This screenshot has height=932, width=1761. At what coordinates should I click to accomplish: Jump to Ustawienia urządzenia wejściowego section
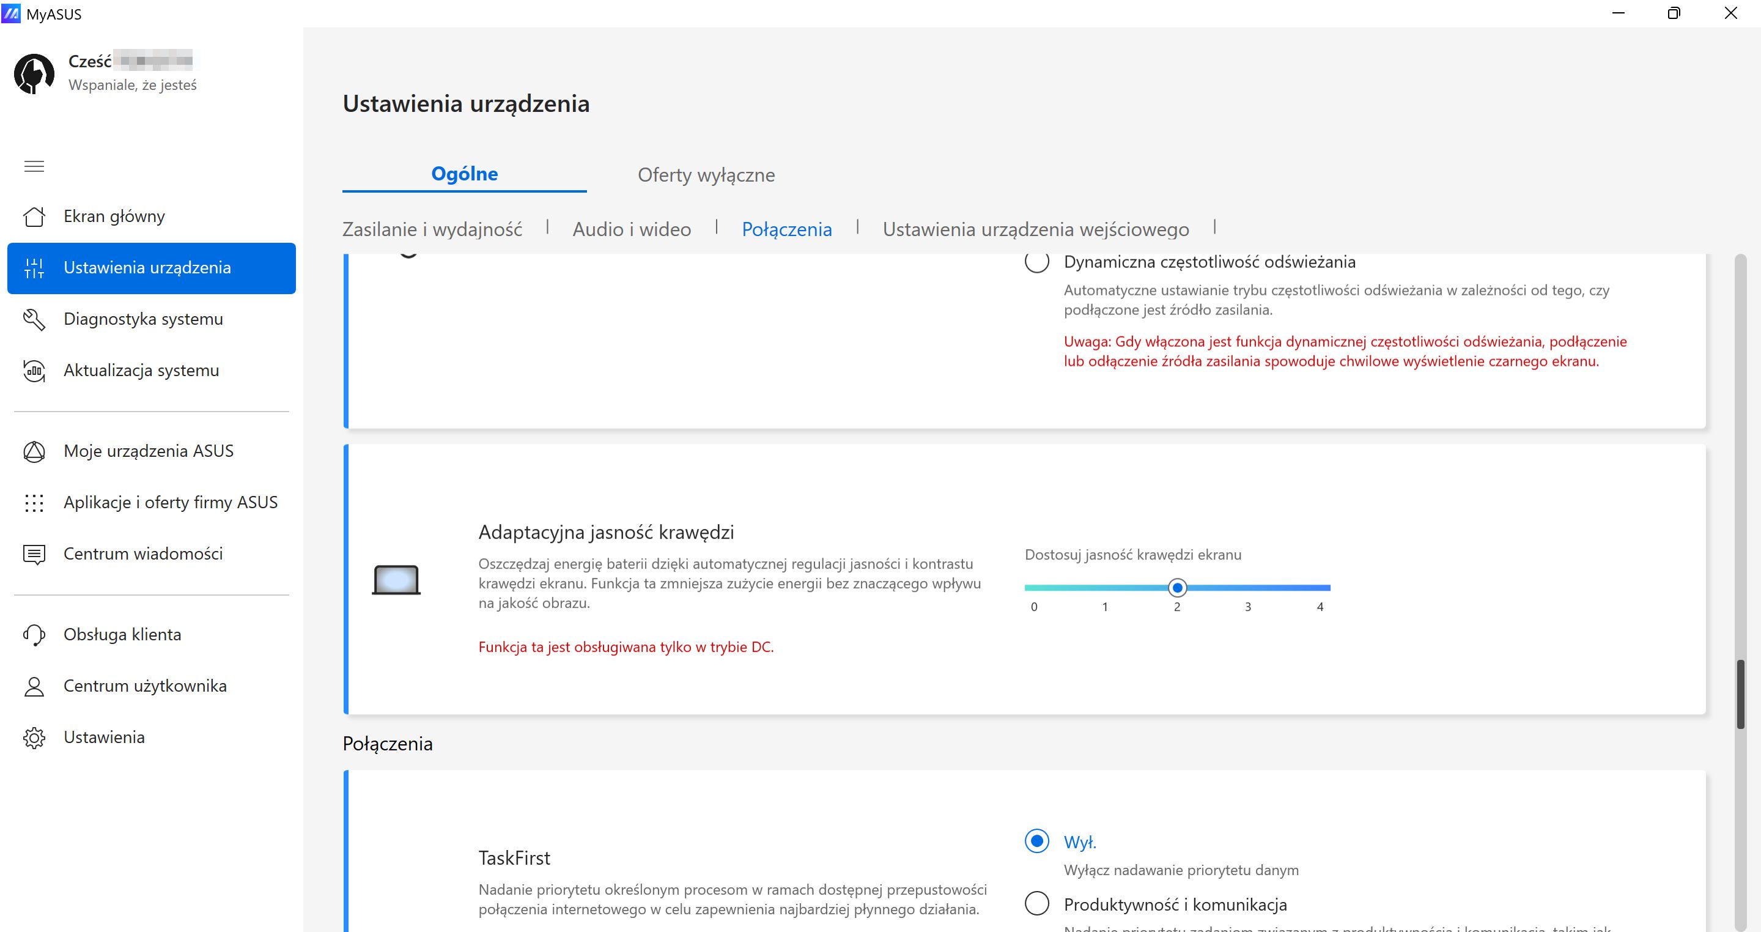pyautogui.click(x=1036, y=229)
